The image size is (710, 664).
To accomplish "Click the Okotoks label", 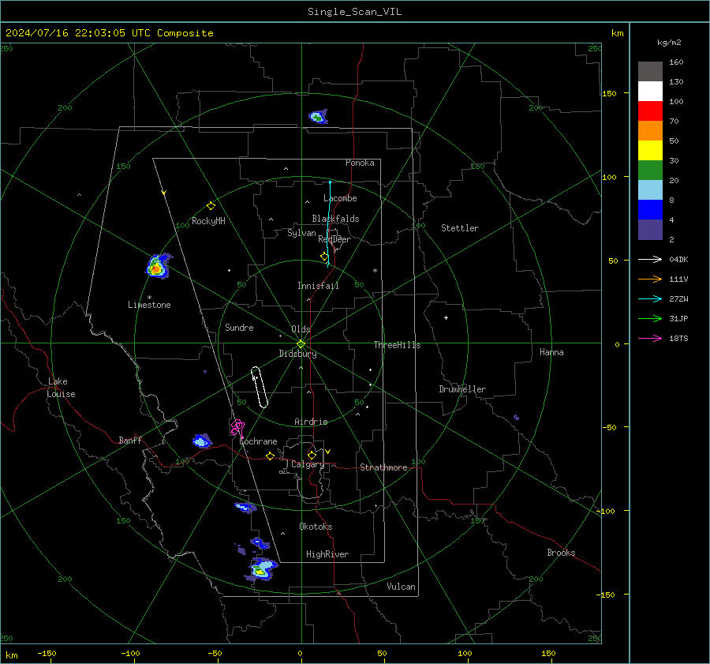I will tap(316, 527).
